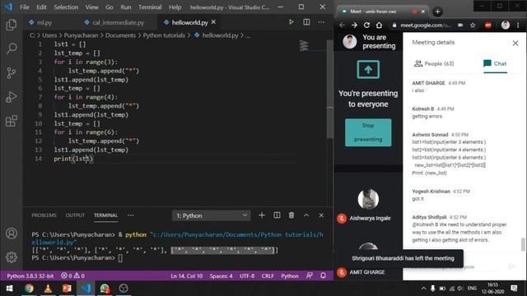Go forward in the Chrome browser
The height and width of the screenshot is (296, 527).
click(354, 25)
